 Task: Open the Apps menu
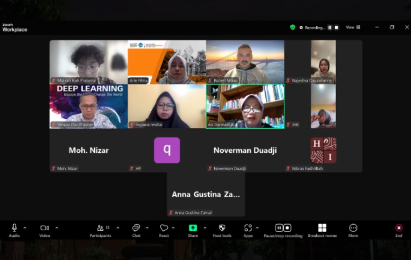248,230
